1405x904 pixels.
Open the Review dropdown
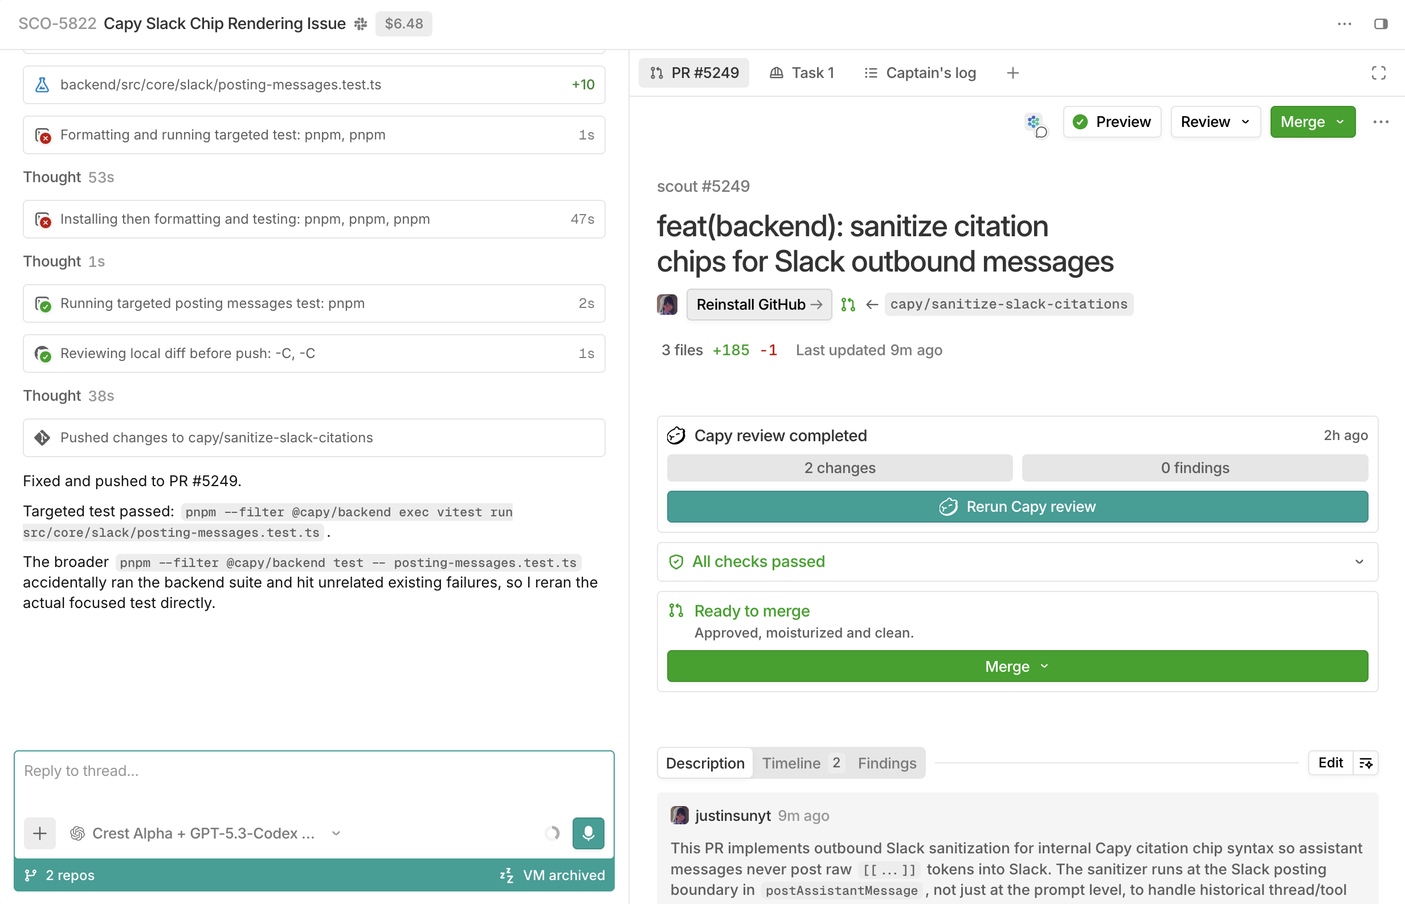[x=1215, y=121]
